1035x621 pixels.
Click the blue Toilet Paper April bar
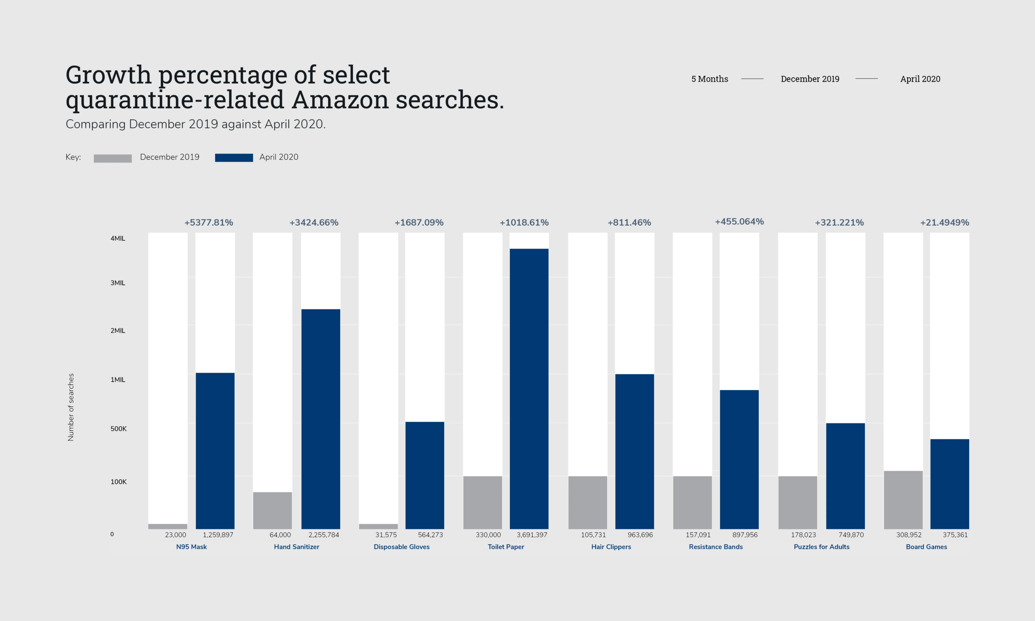pyautogui.click(x=529, y=389)
